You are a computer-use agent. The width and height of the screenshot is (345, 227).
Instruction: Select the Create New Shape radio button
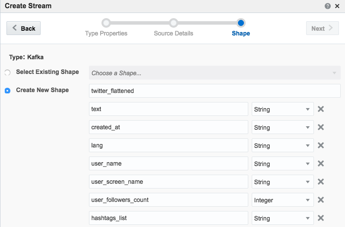tap(7, 91)
